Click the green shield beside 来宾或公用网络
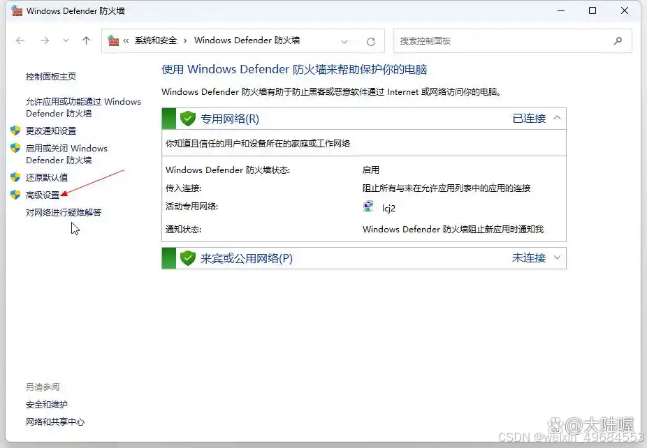The width and height of the screenshot is (647, 448). coord(187,258)
